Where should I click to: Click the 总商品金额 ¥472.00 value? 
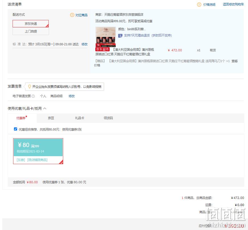click(x=237, y=198)
